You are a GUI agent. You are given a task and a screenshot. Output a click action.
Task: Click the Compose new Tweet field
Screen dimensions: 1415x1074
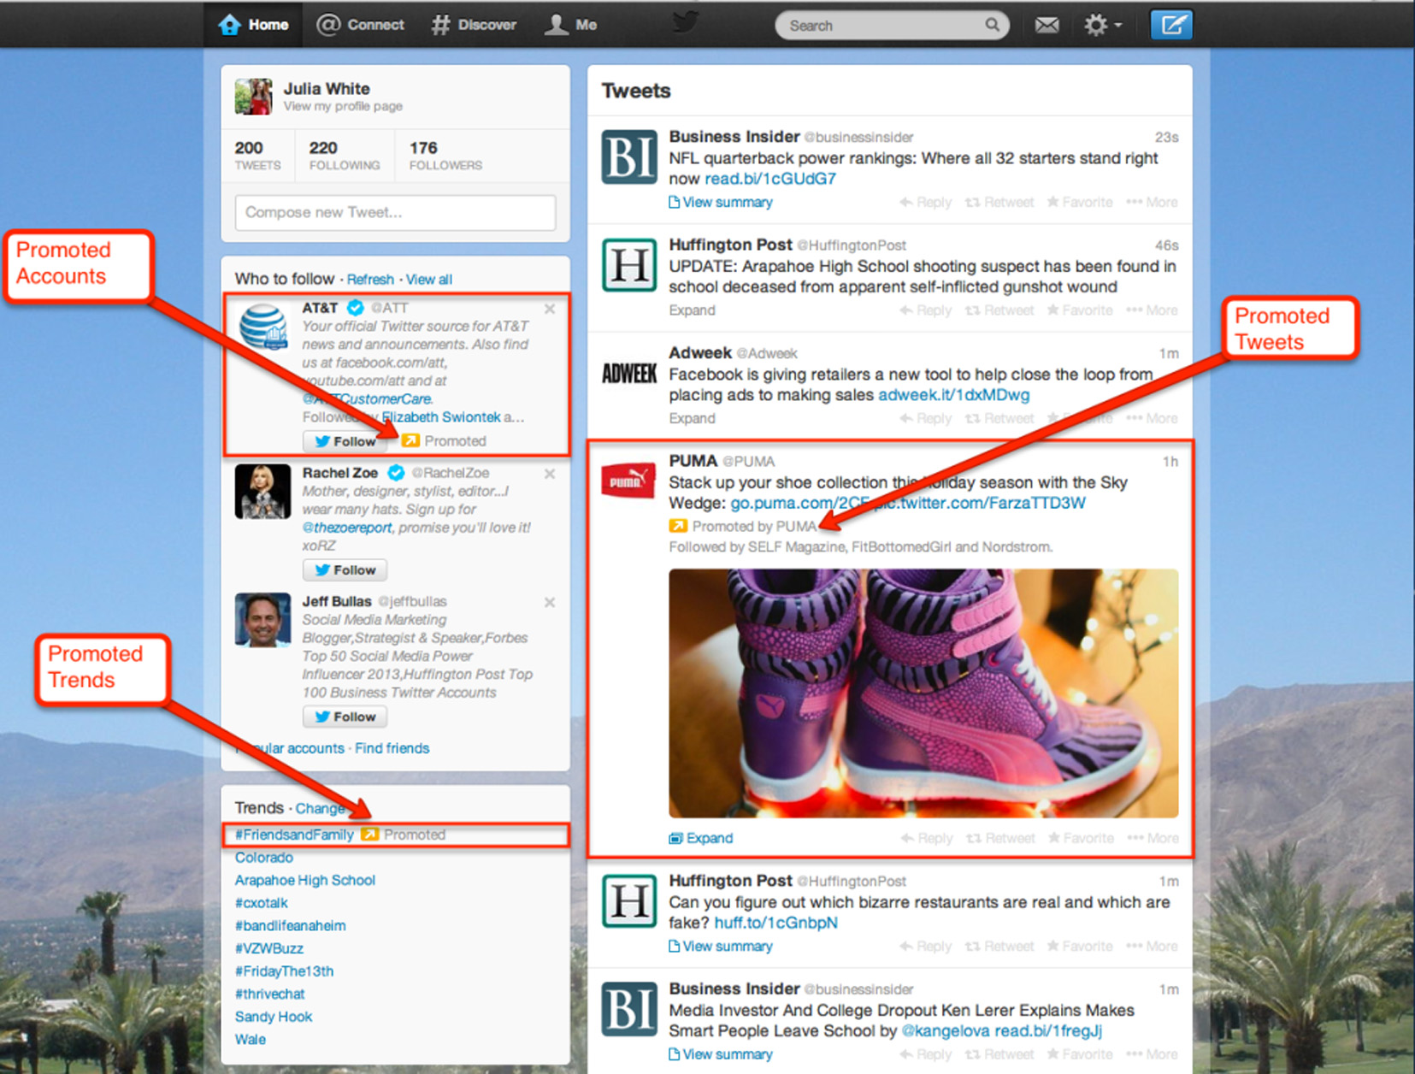pyautogui.click(x=395, y=212)
